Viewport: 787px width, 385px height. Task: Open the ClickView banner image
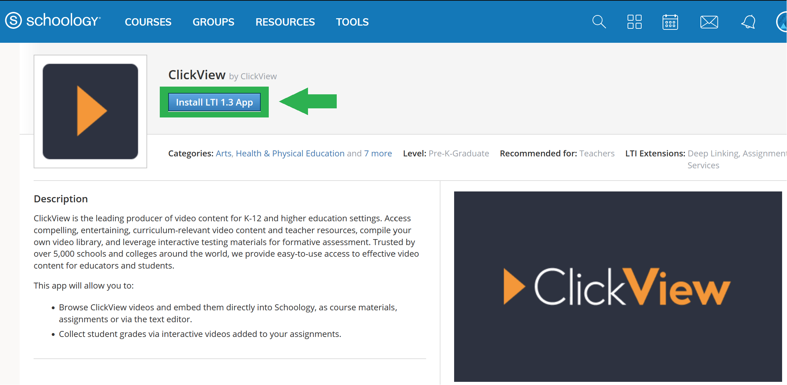(x=618, y=286)
